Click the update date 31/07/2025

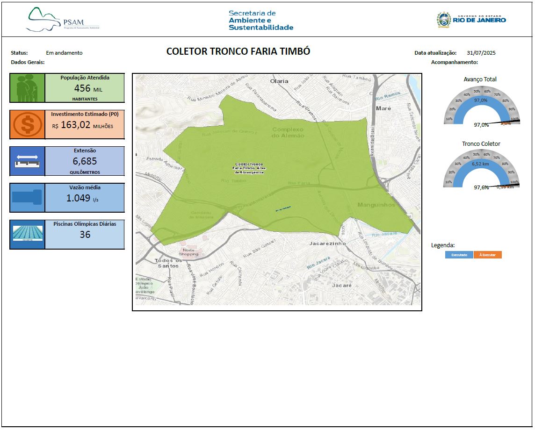click(481, 53)
